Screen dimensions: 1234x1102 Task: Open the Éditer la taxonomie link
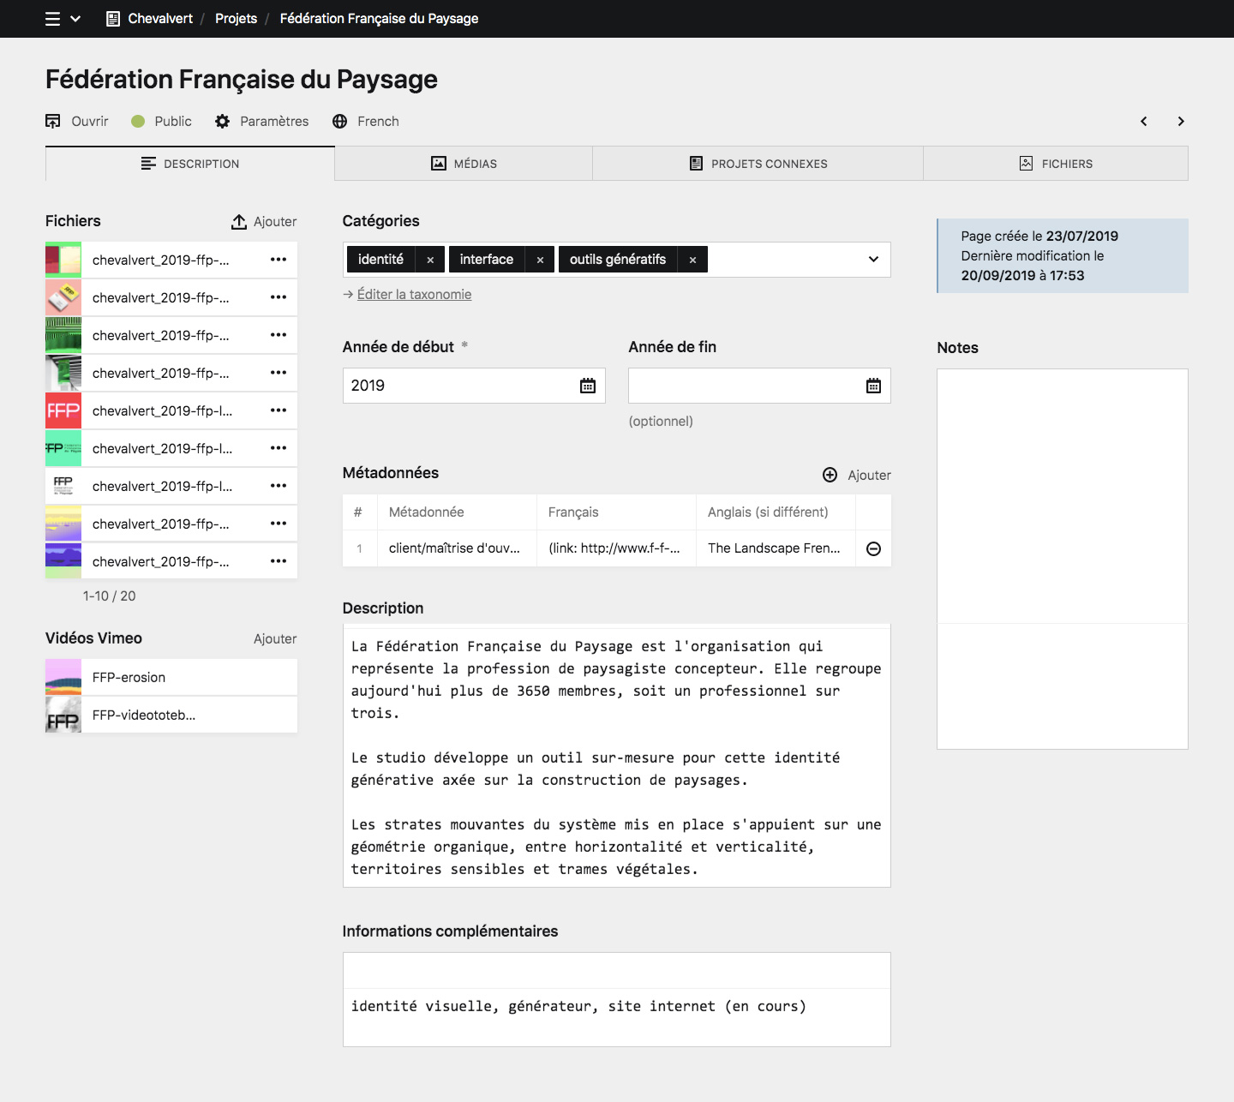click(415, 294)
